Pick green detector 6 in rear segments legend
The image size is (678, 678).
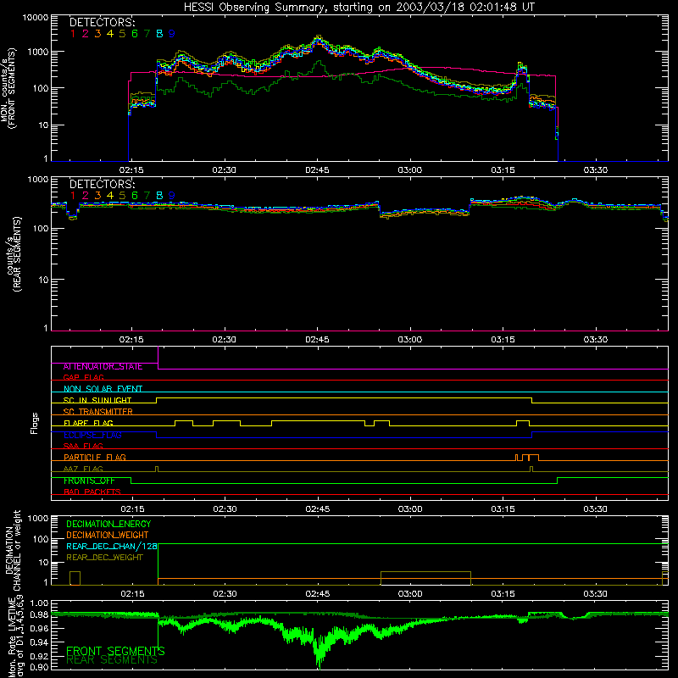coord(135,196)
